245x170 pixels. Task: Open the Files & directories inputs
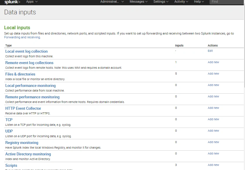tap(20, 74)
